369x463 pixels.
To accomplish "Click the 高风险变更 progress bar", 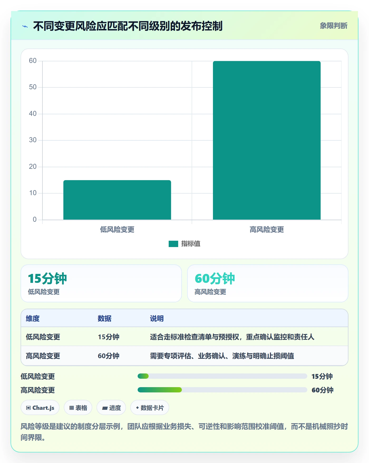I will (x=222, y=390).
